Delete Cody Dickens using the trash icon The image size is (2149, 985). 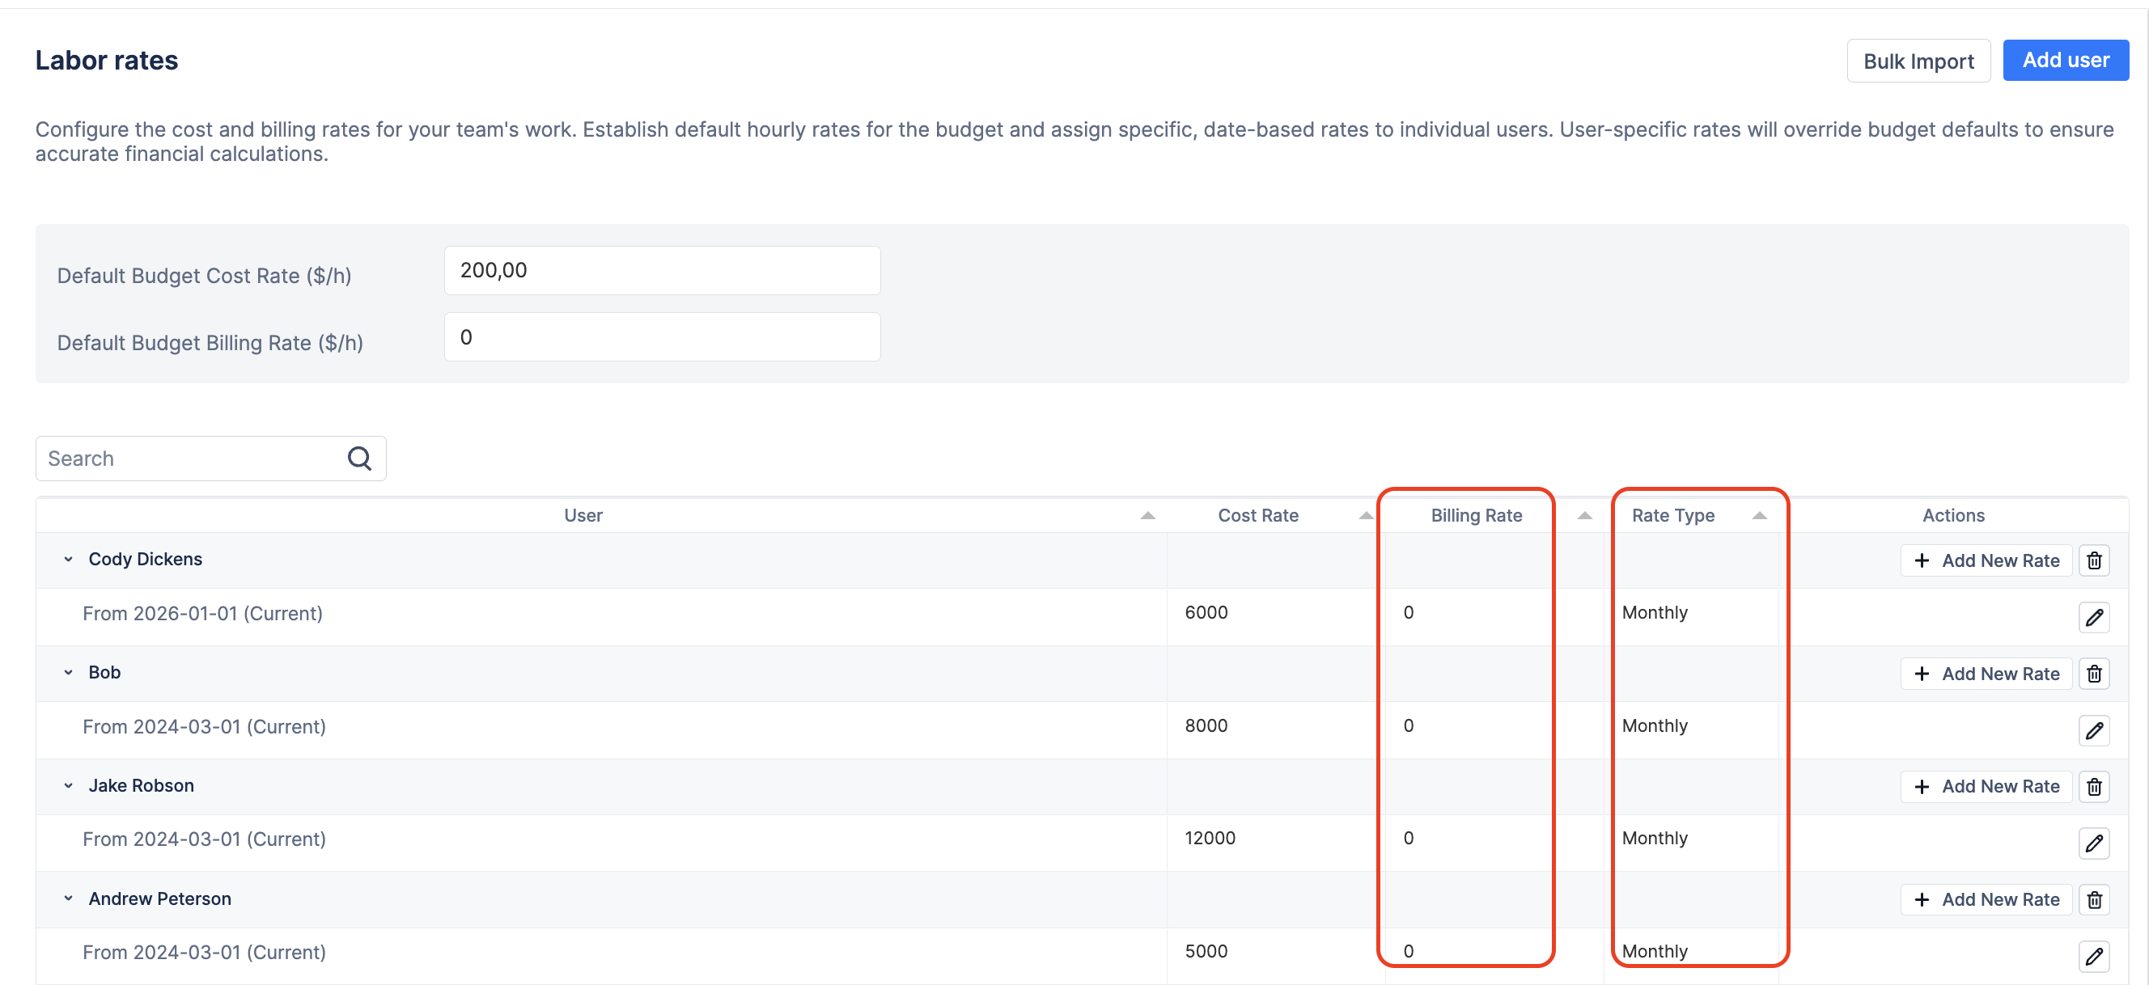pos(2095,560)
